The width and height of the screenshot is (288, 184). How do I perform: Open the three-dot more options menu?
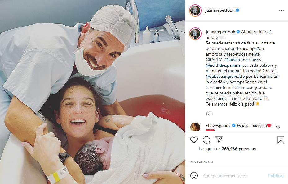coord(281,10)
